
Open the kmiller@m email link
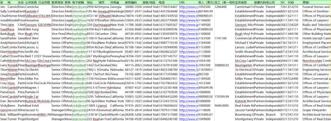click(x=79, y=79)
